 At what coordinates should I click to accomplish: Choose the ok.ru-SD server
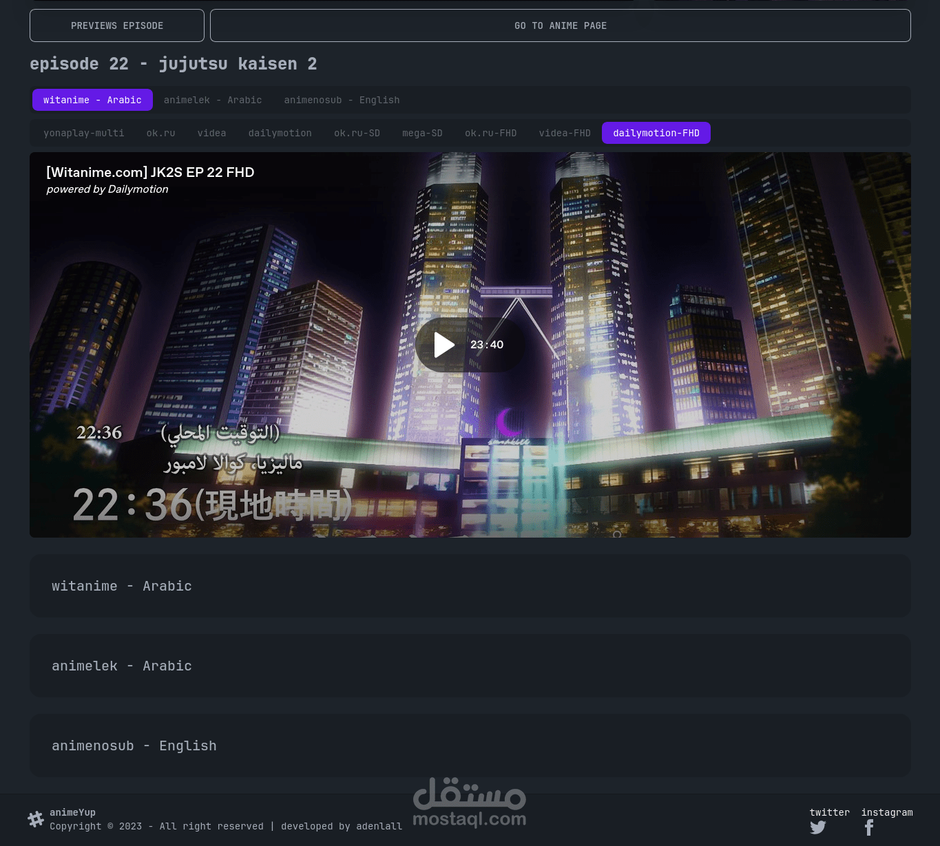click(x=357, y=133)
